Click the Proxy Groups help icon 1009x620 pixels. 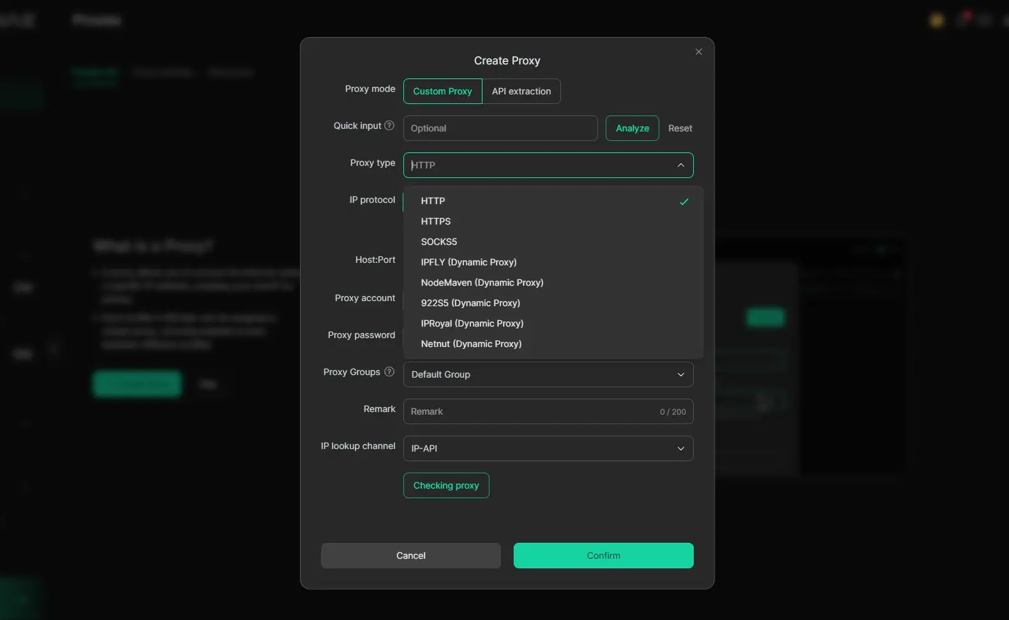coord(389,372)
